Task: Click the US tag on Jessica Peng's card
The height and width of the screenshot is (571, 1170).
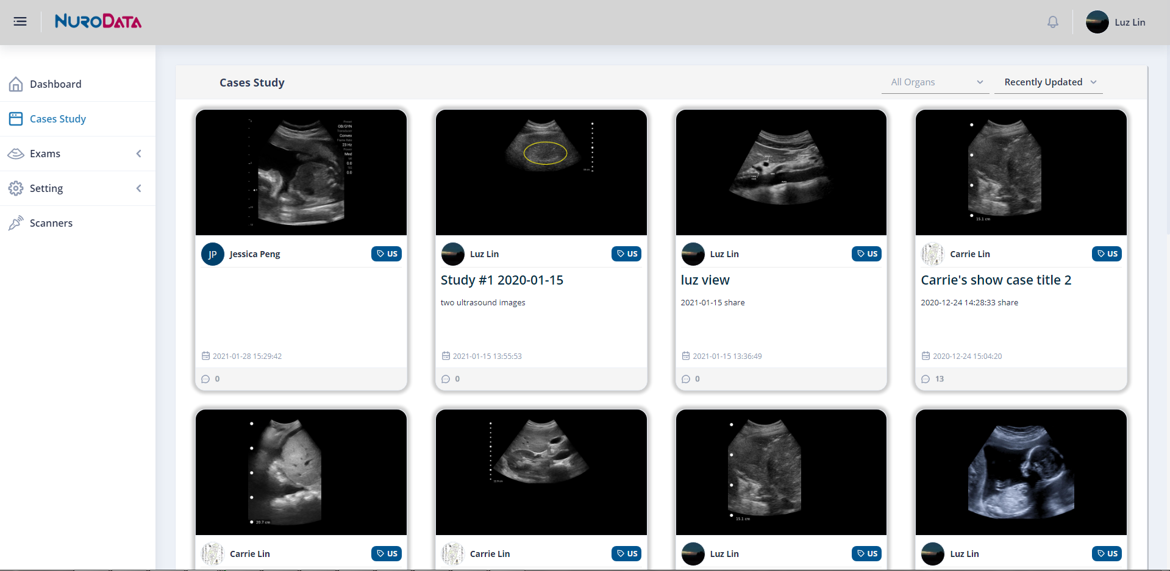Action: pyautogui.click(x=387, y=254)
